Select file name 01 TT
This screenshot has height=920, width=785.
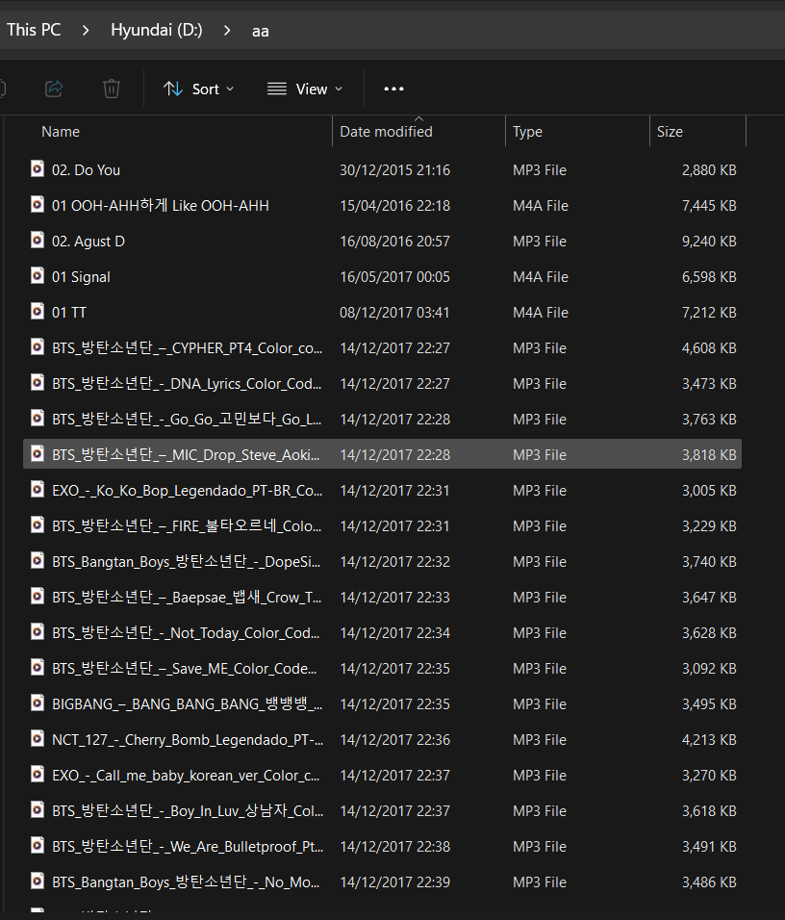pyautogui.click(x=69, y=313)
